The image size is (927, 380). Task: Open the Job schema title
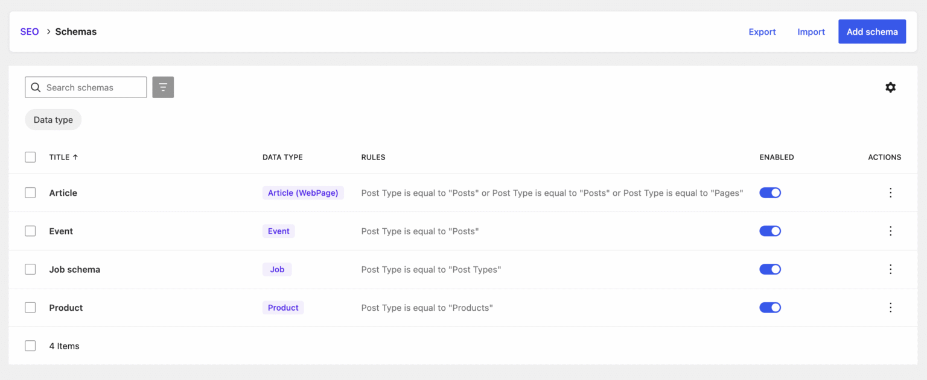click(x=75, y=269)
